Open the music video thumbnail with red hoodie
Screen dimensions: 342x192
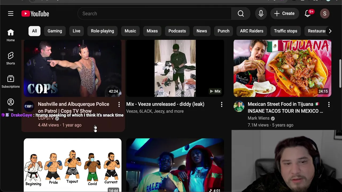tap(175, 165)
